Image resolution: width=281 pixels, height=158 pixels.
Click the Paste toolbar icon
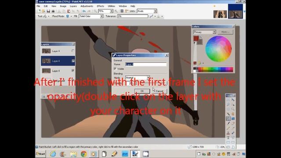[68, 11]
